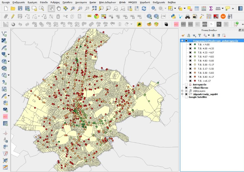The image size is (244, 172).
Task: Open the Python console icon
Action: pos(173,16)
